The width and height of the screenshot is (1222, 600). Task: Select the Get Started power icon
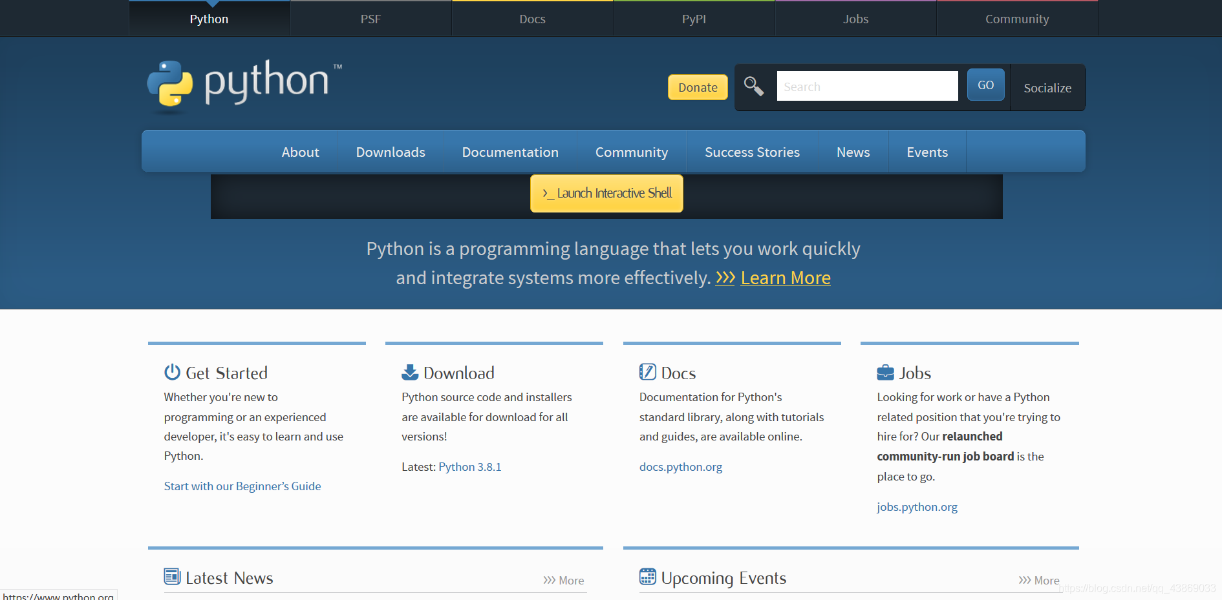click(171, 371)
